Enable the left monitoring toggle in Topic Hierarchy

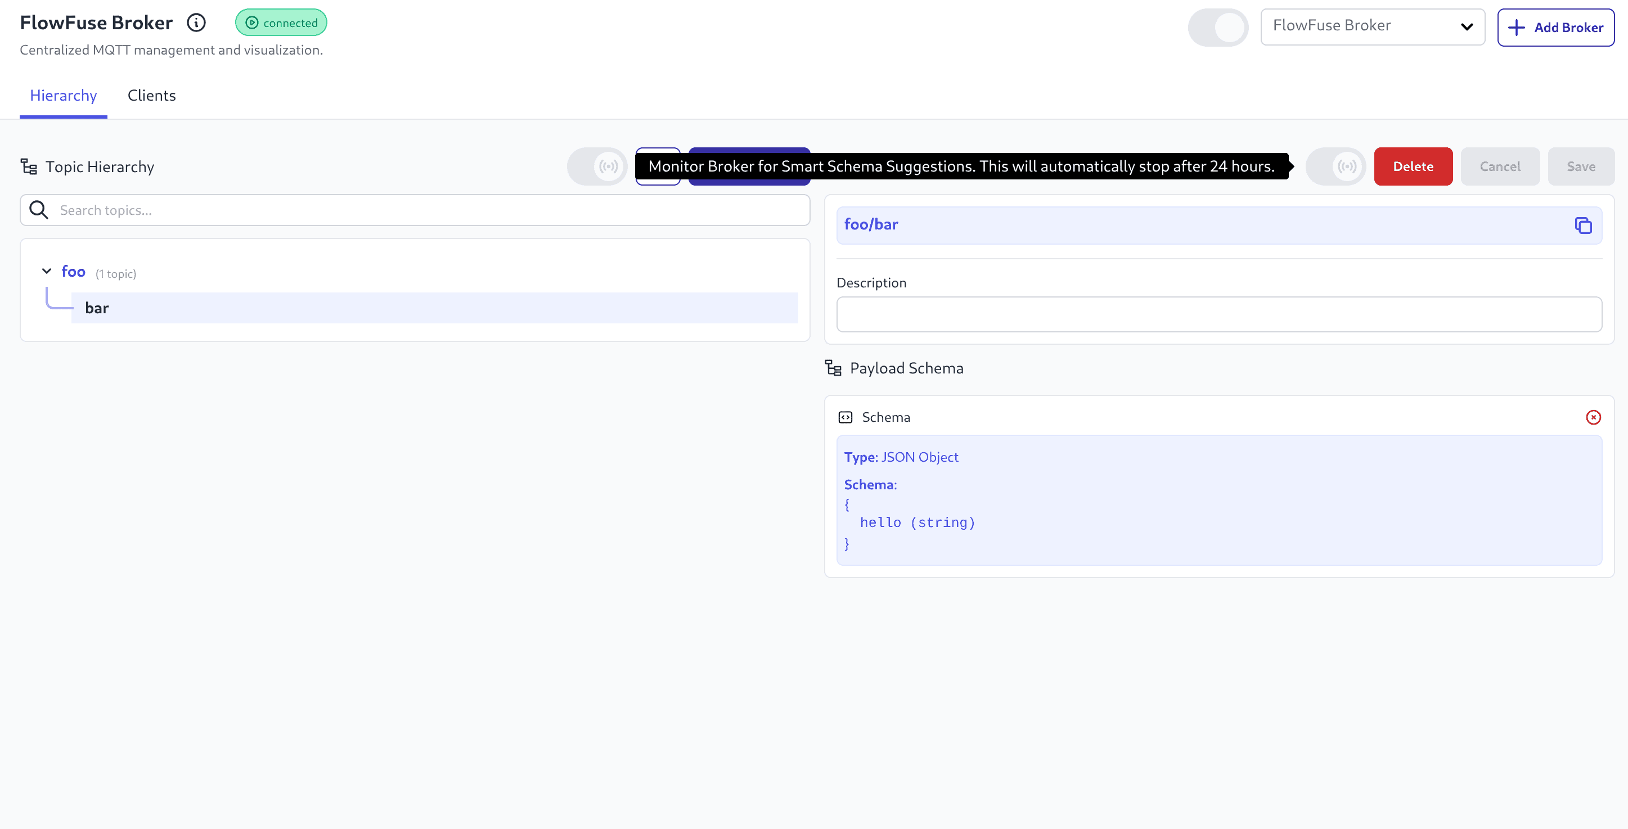click(597, 166)
